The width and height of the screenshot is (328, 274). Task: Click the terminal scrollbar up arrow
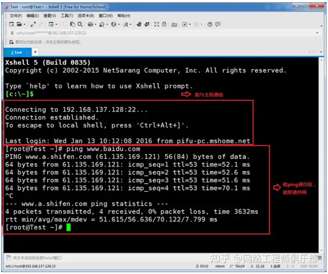[321, 60]
